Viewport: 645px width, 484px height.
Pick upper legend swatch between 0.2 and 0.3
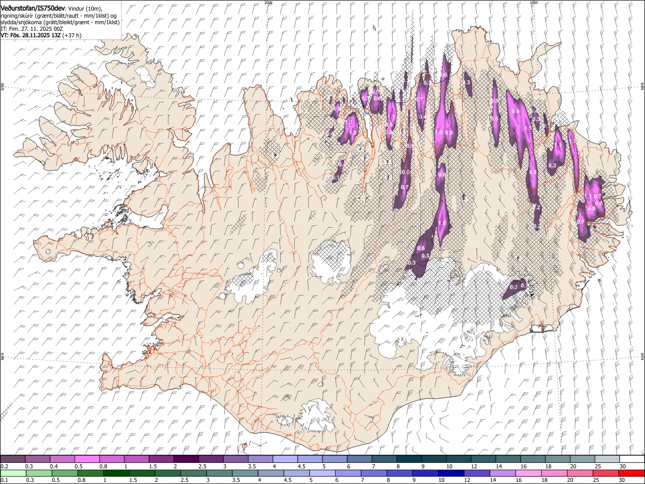(x=13, y=459)
